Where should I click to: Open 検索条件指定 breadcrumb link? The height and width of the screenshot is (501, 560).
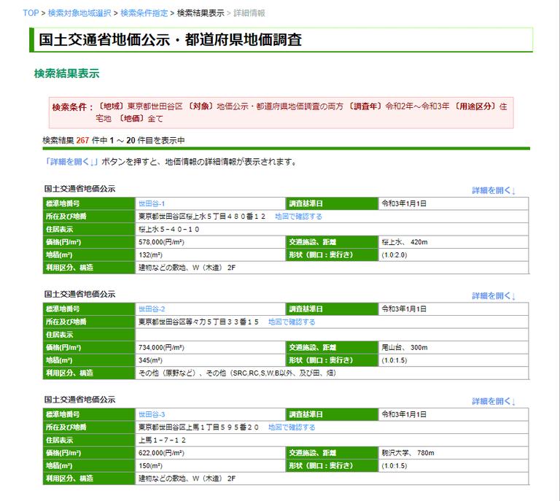(144, 13)
